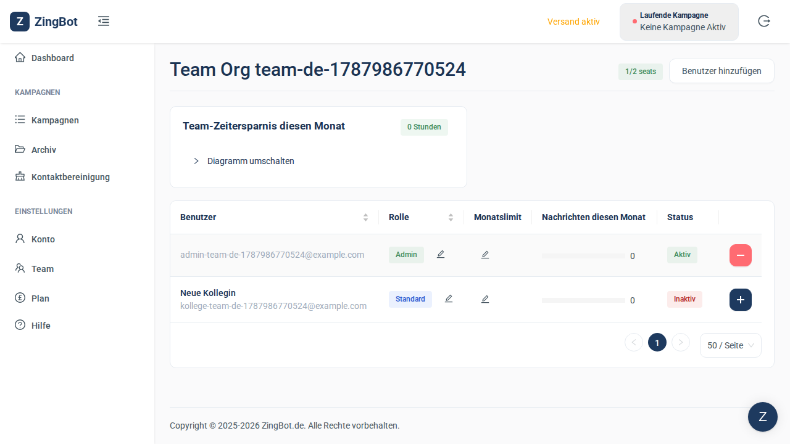The image size is (790, 444).
Task: Click the Nachrichten diesen Monat column header
Action: coord(594,217)
